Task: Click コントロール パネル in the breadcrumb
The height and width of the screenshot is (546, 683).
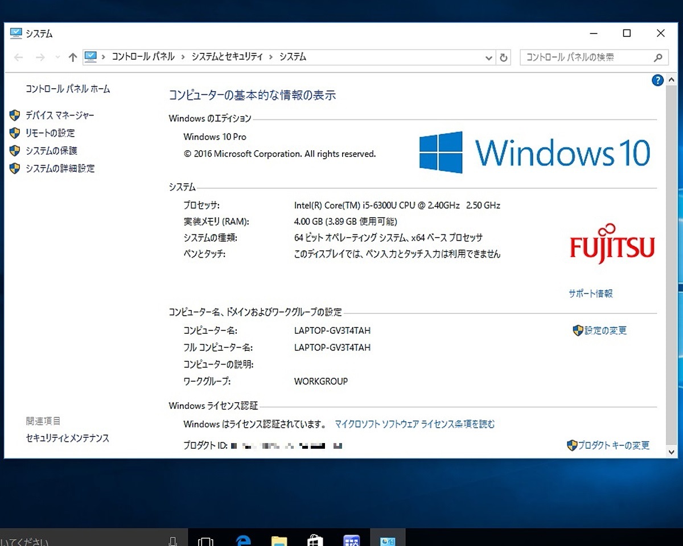Action: point(143,57)
